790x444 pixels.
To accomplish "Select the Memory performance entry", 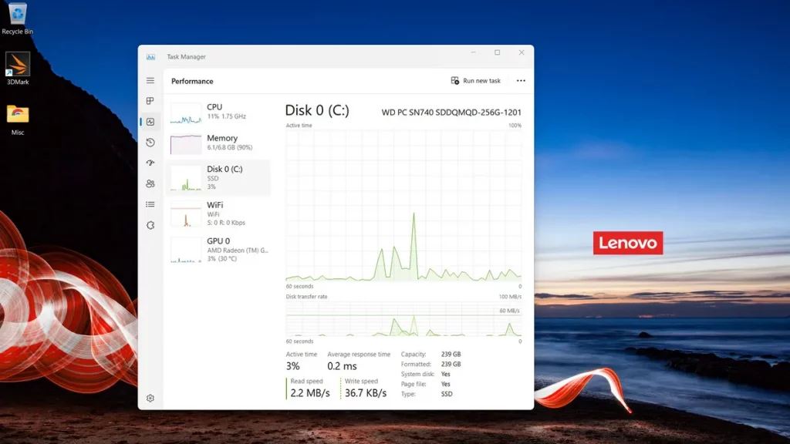I will [224, 143].
